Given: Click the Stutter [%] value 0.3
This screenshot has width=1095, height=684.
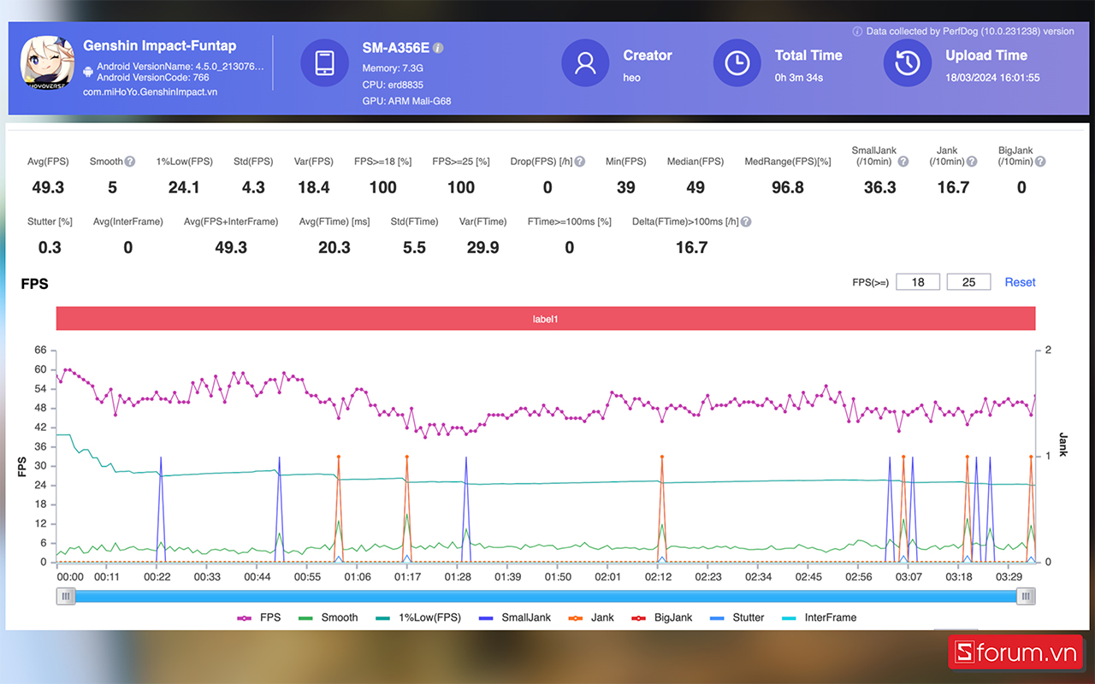Looking at the screenshot, I should tap(50, 247).
